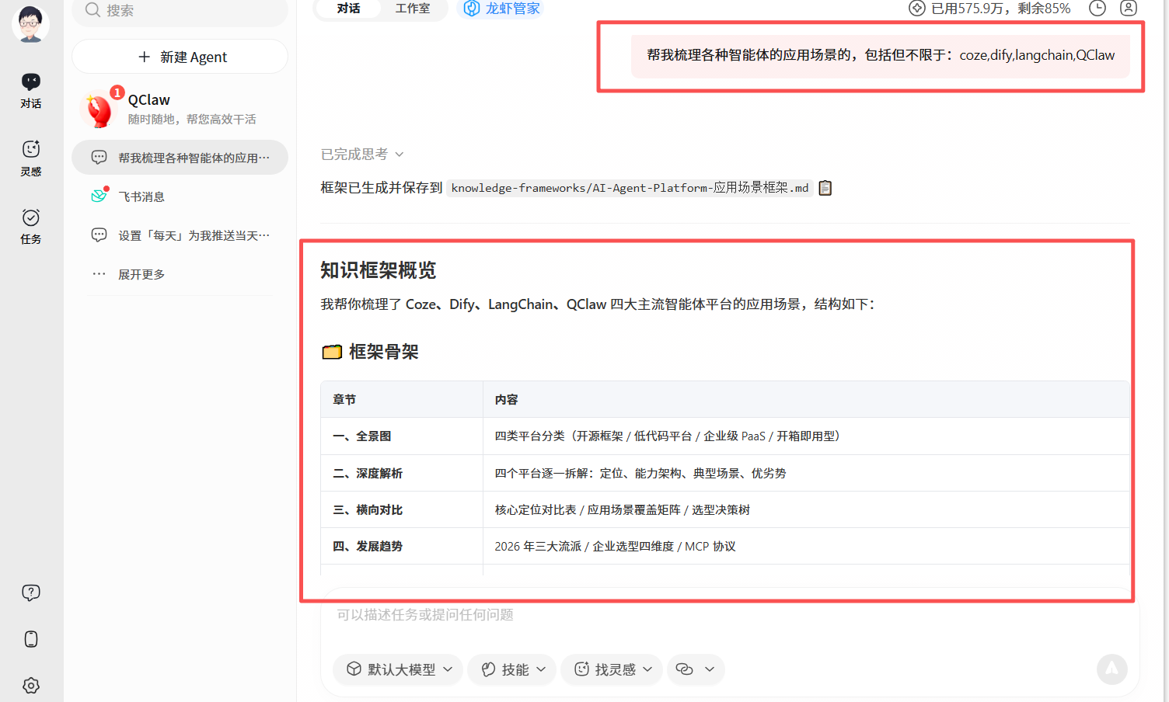Click the clock history icon in the top bar
This screenshot has width=1169, height=702.
pos(1097,9)
